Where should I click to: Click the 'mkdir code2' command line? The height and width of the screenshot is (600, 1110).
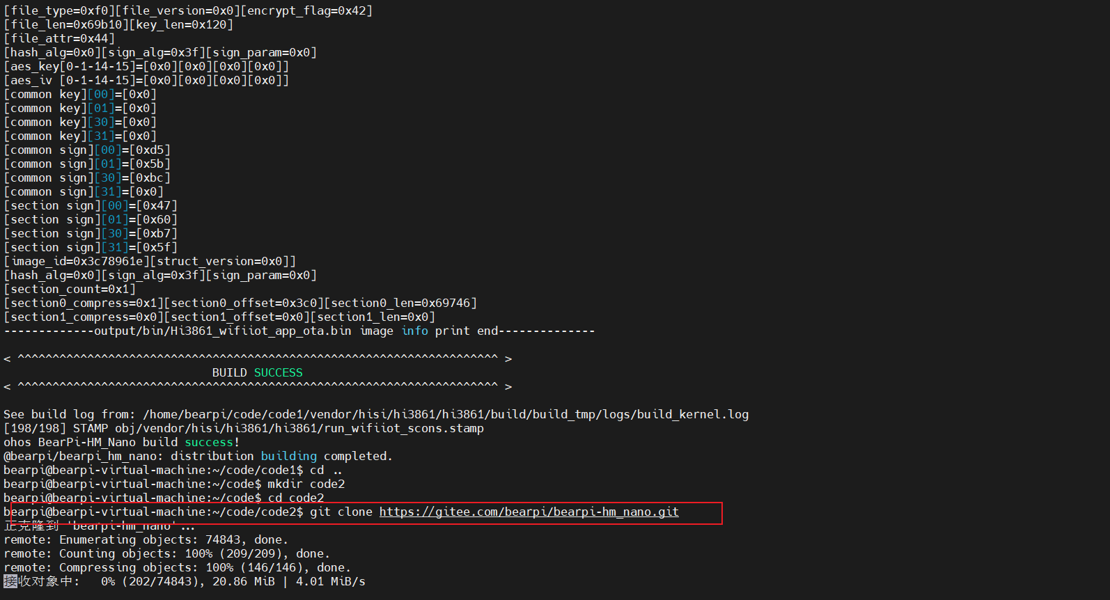point(174,484)
